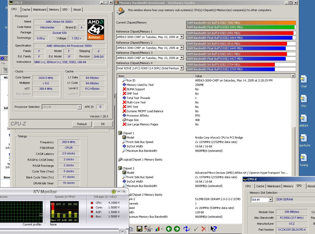Expand the Reference Chipset/Memory 1 dropdown
The image size is (315, 234).
[182, 37]
